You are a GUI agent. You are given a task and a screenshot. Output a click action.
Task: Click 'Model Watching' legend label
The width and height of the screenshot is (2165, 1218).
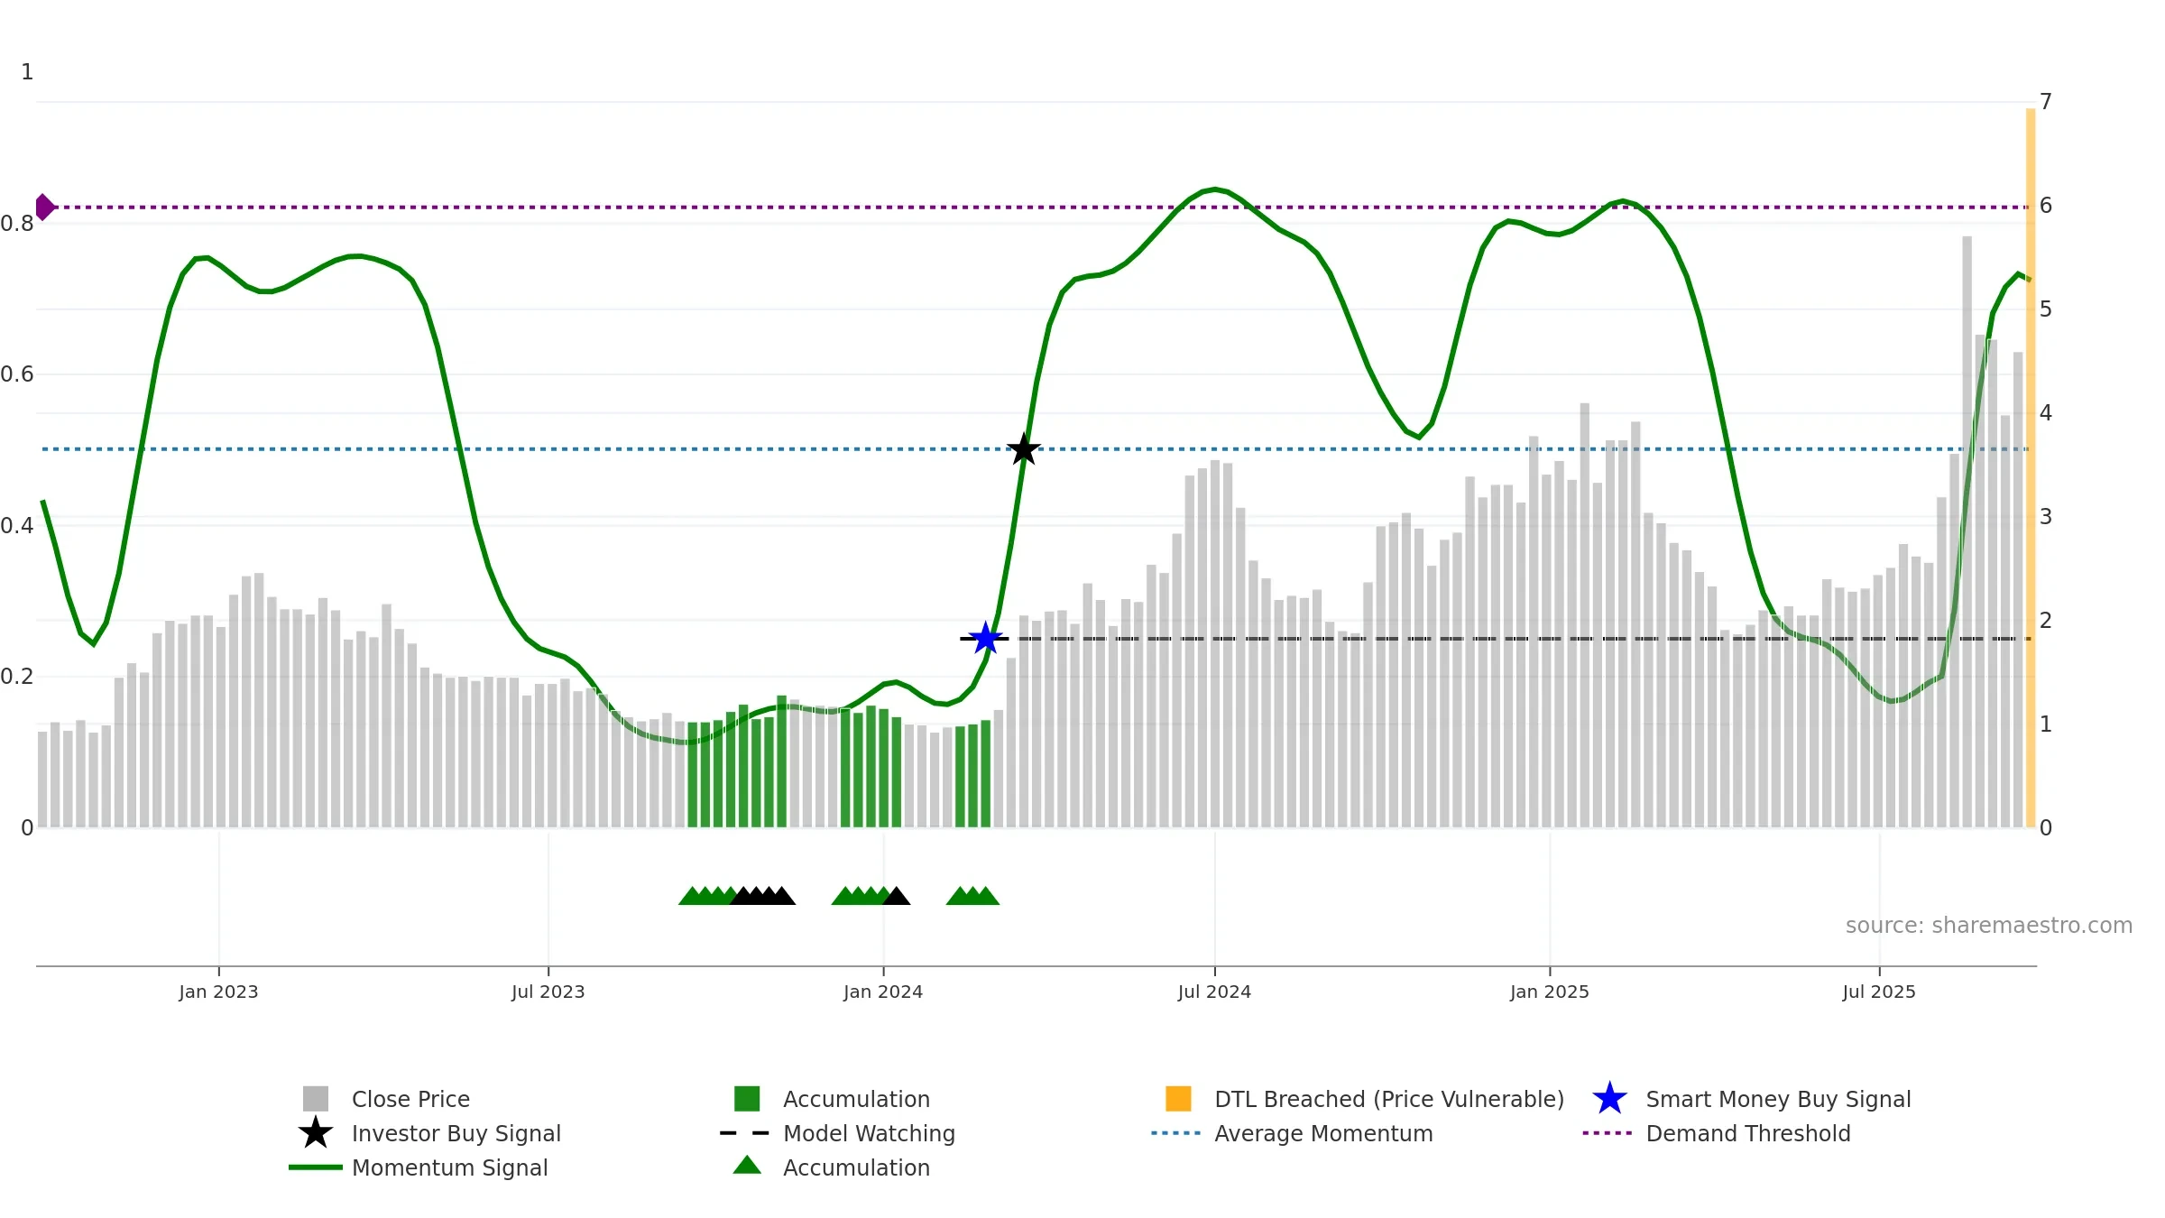click(x=869, y=1133)
